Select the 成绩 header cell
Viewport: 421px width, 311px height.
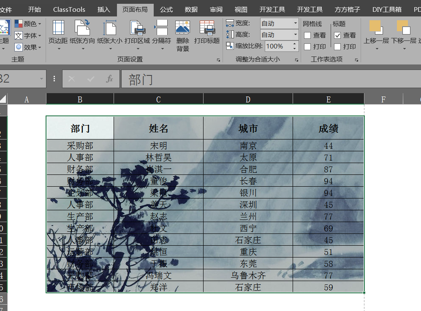329,128
